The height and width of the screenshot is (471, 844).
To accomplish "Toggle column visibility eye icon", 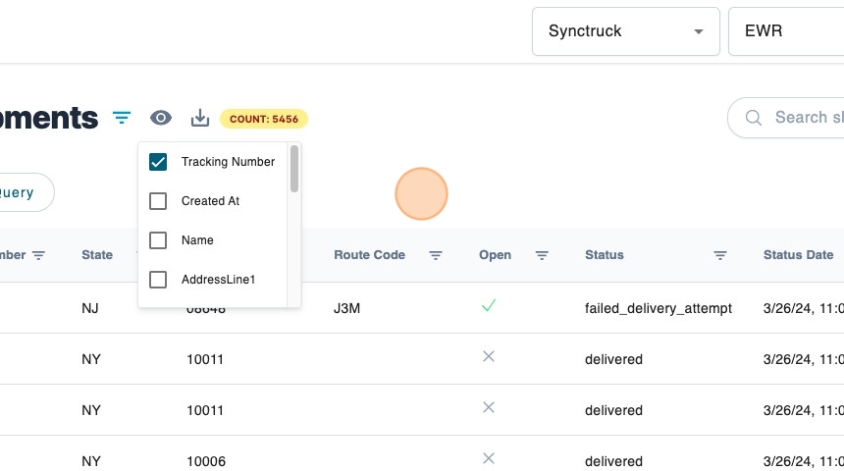I will click(161, 118).
